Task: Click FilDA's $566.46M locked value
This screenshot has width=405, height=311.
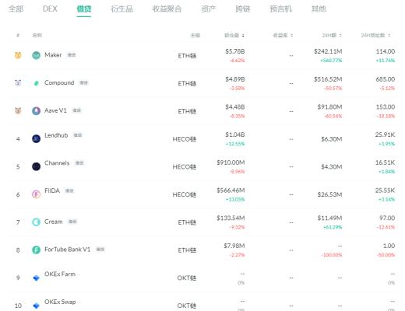Action: [x=231, y=190]
